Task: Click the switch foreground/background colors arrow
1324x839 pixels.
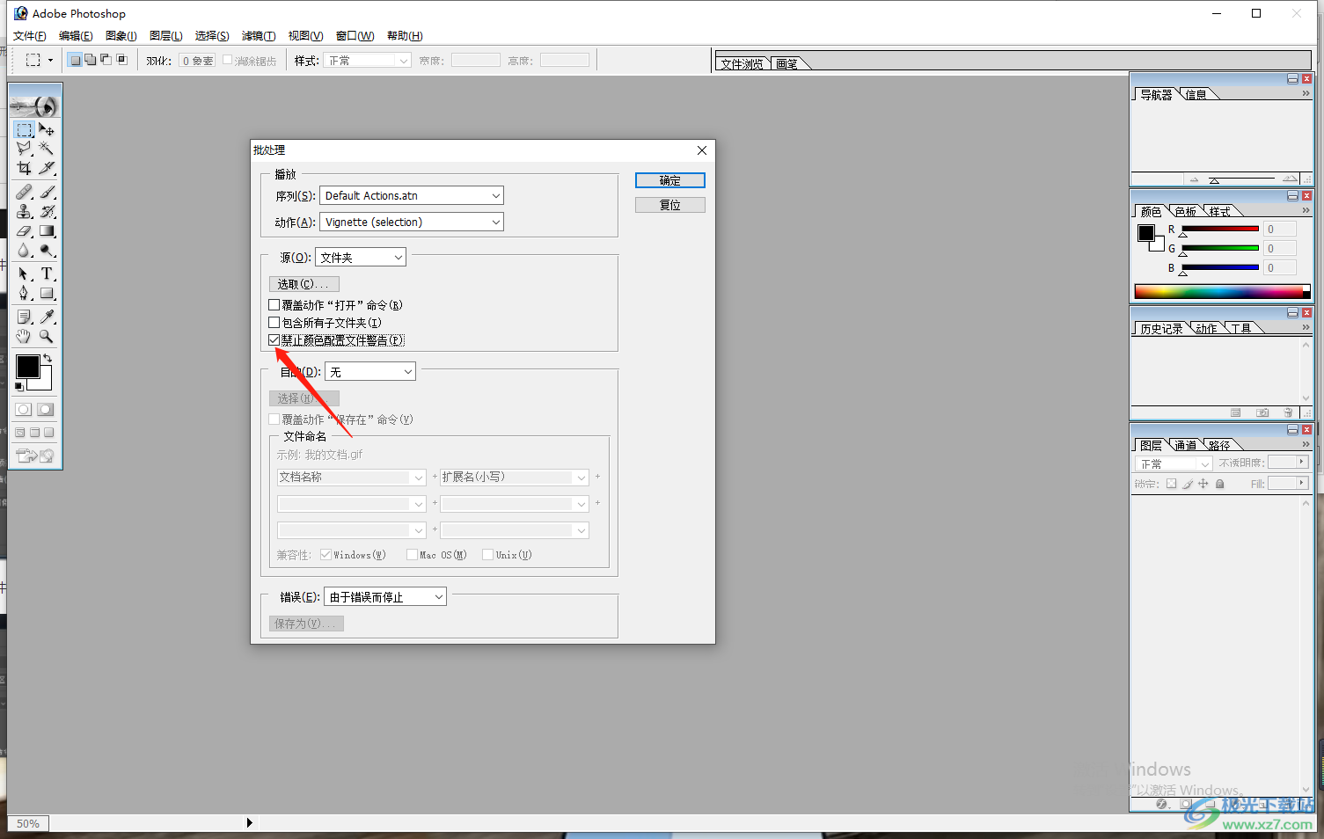Action: pos(48,359)
